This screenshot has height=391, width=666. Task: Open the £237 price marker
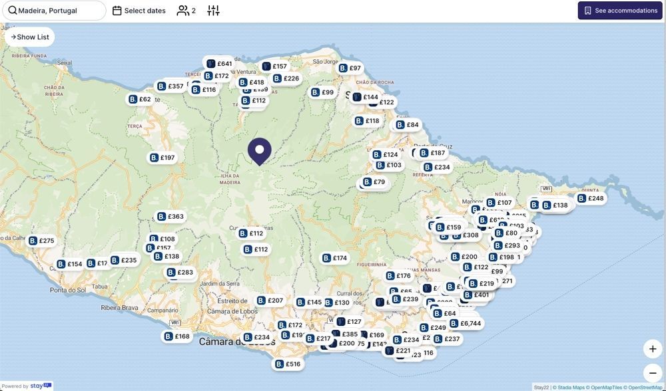point(447,339)
